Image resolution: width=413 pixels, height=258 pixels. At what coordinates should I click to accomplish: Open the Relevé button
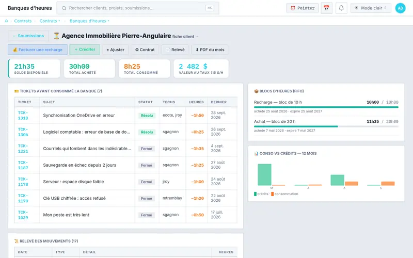pyautogui.click(x=175, y=50)
